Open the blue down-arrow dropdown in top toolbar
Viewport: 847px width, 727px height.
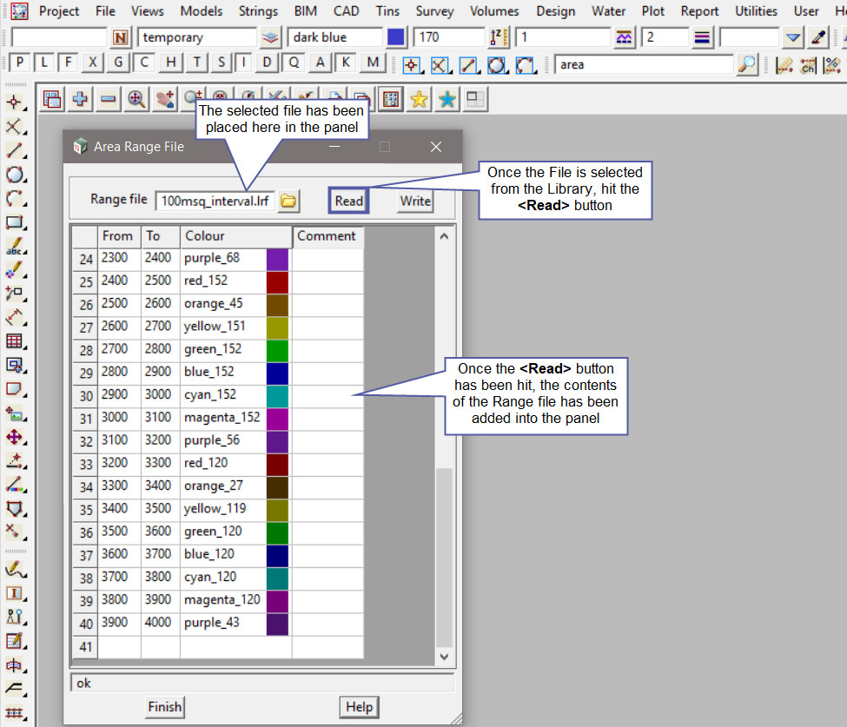point(792,38)
